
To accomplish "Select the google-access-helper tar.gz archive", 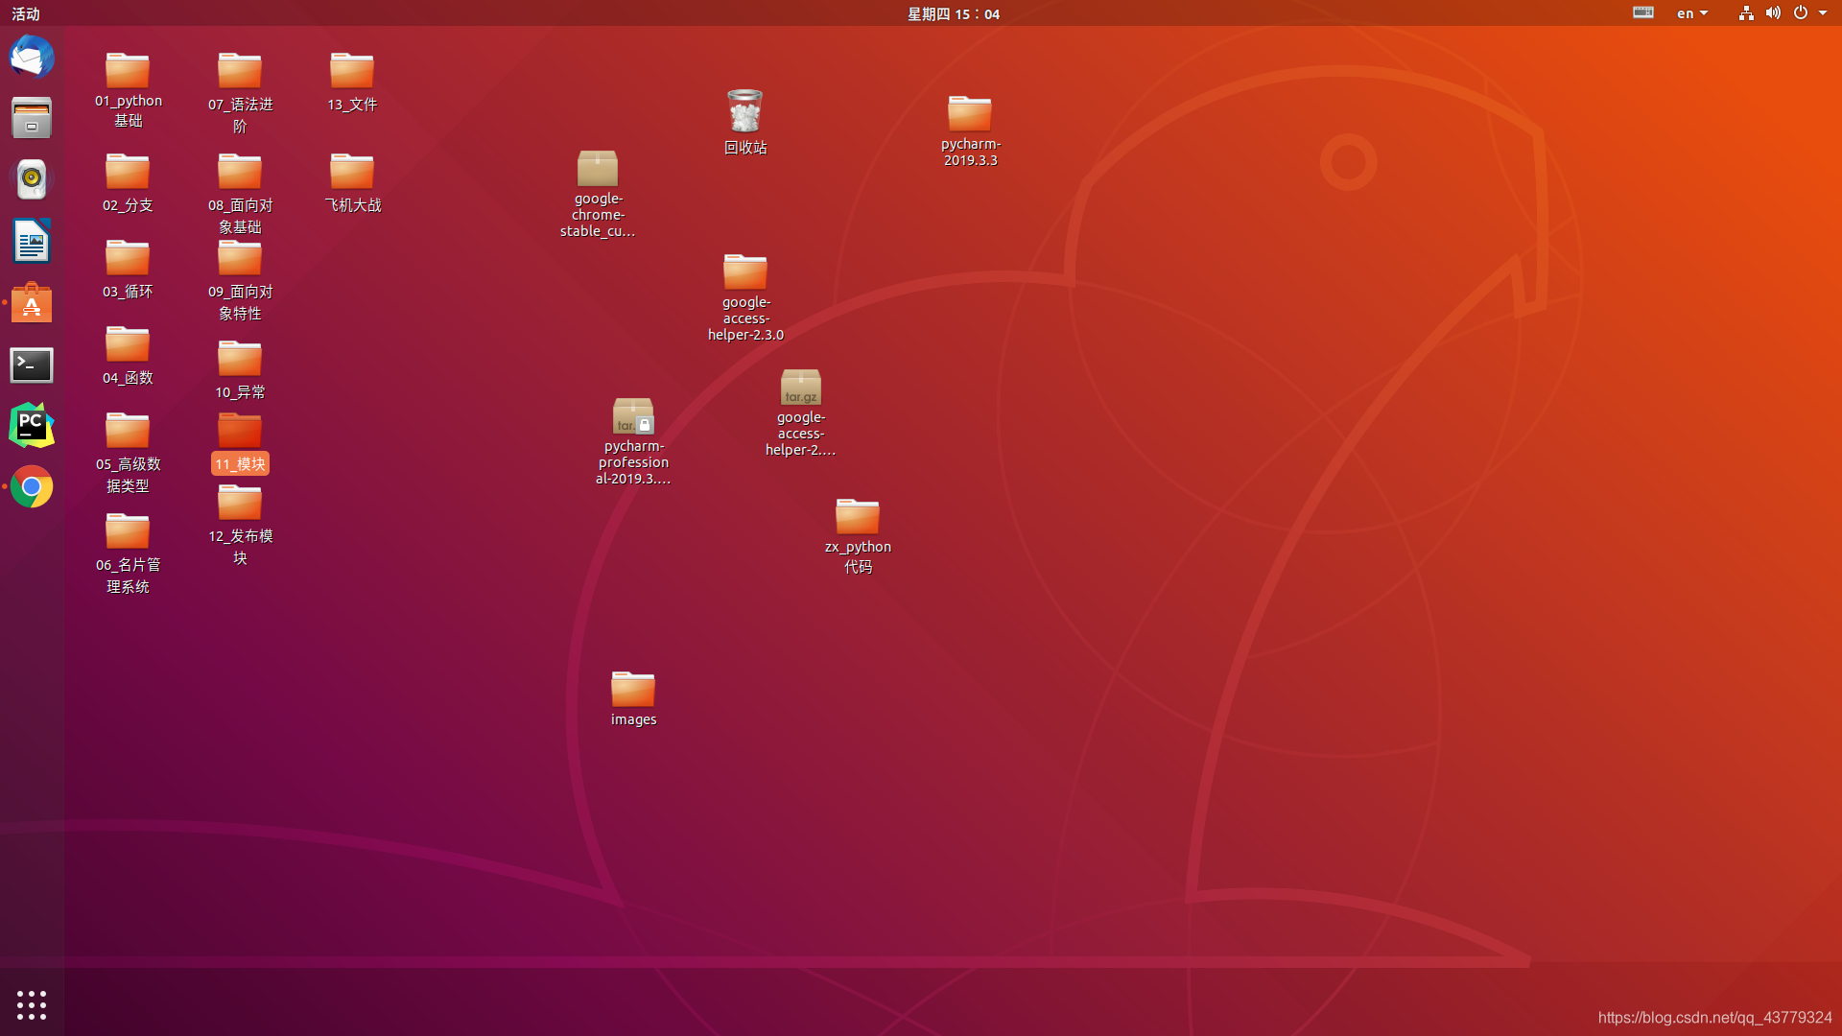I will [800, 412].
